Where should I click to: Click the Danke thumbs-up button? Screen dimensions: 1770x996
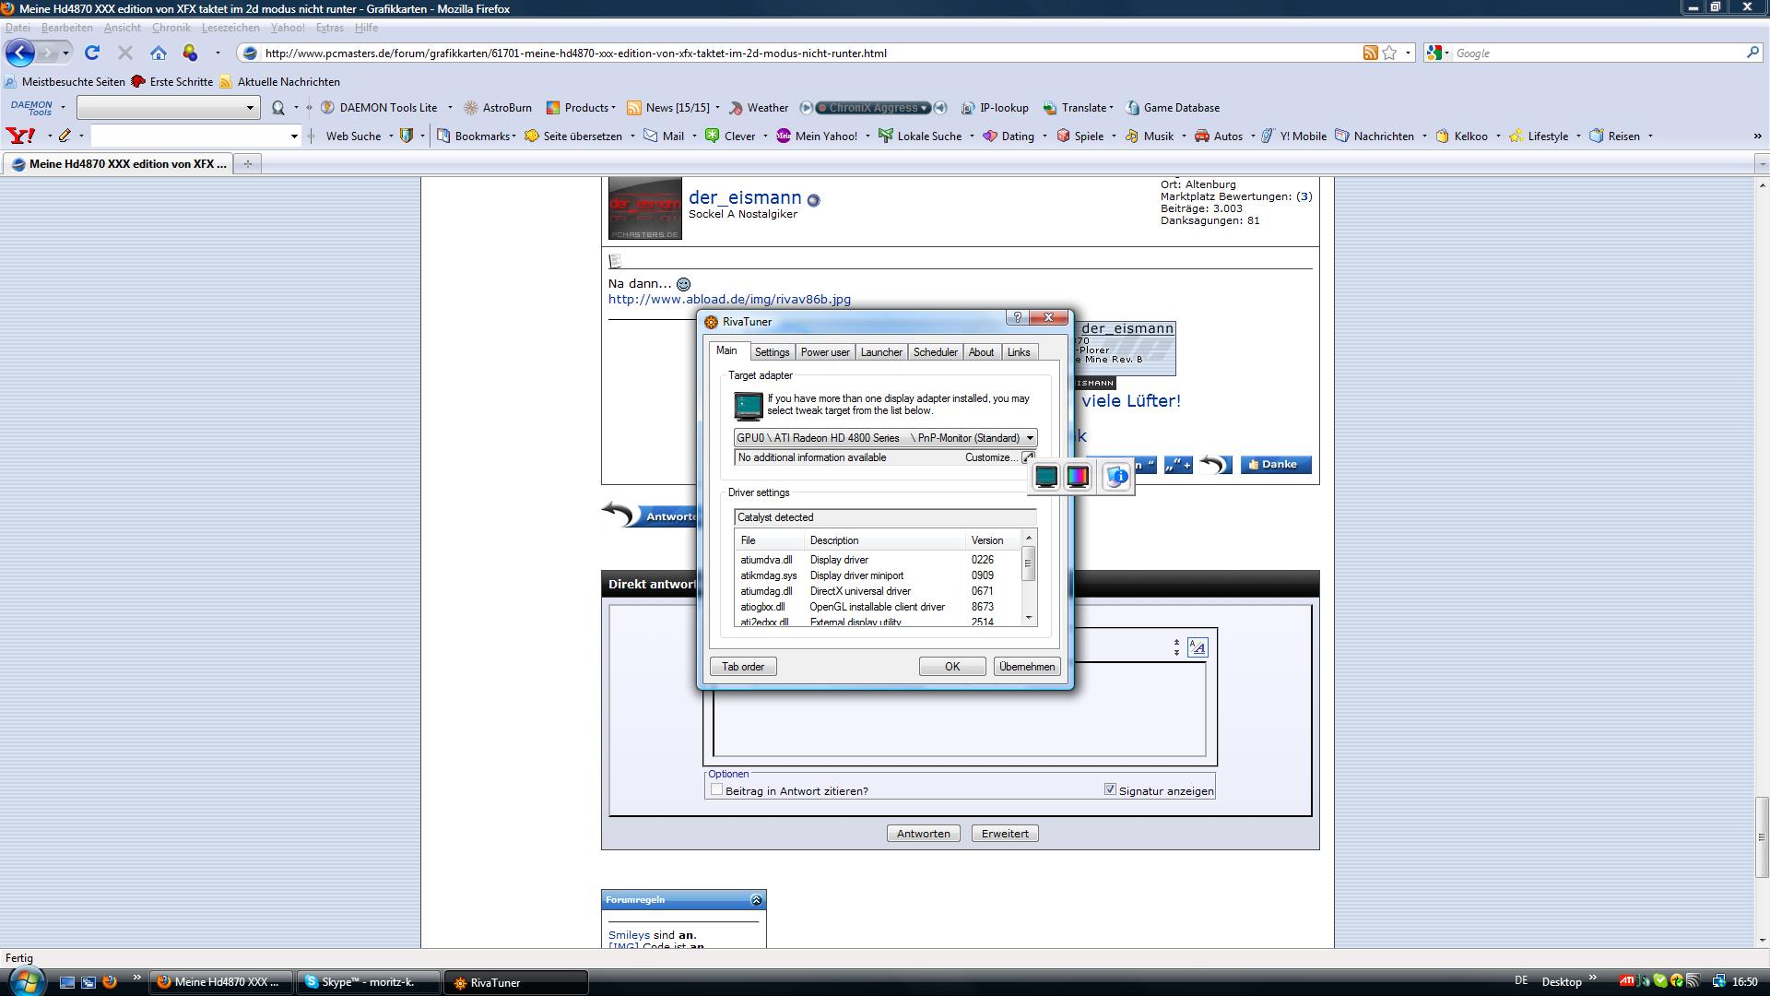[x=1275, y=465]
